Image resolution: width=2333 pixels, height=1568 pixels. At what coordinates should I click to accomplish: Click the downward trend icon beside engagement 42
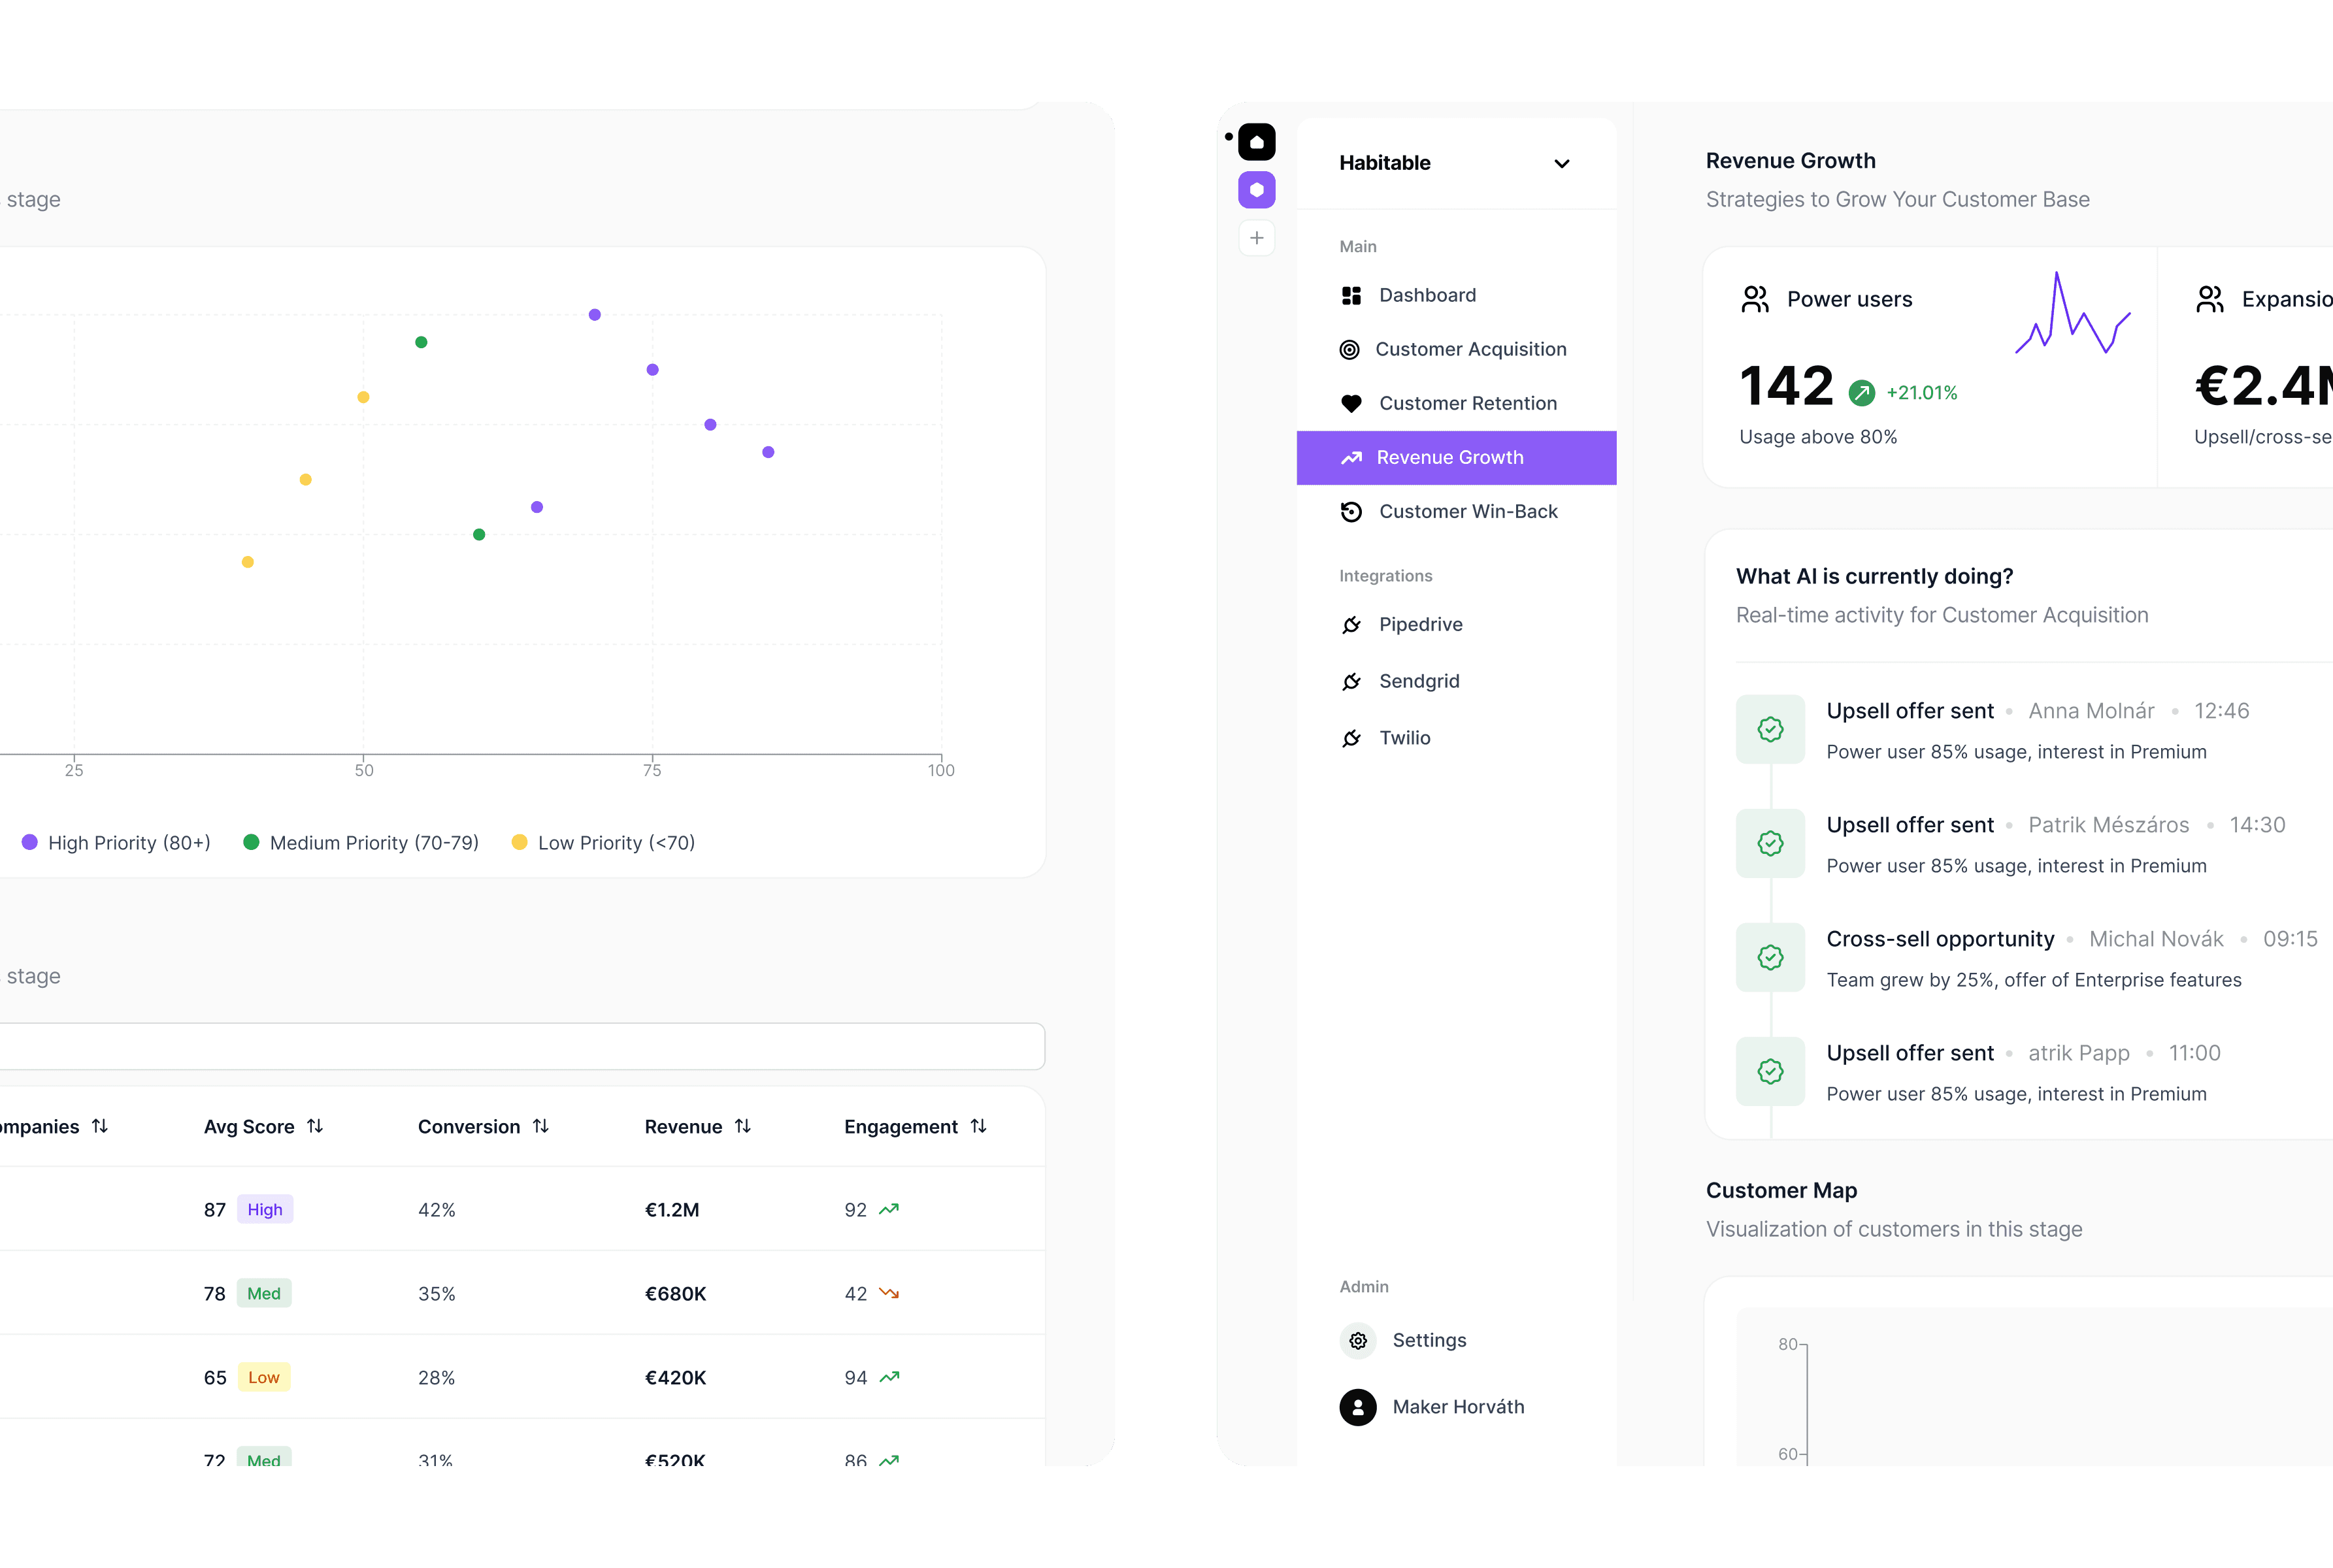point(889,1294)
